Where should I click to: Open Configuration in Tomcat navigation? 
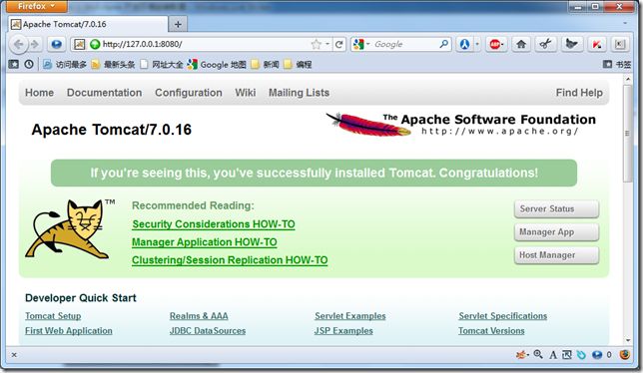(x=189, y=93)
